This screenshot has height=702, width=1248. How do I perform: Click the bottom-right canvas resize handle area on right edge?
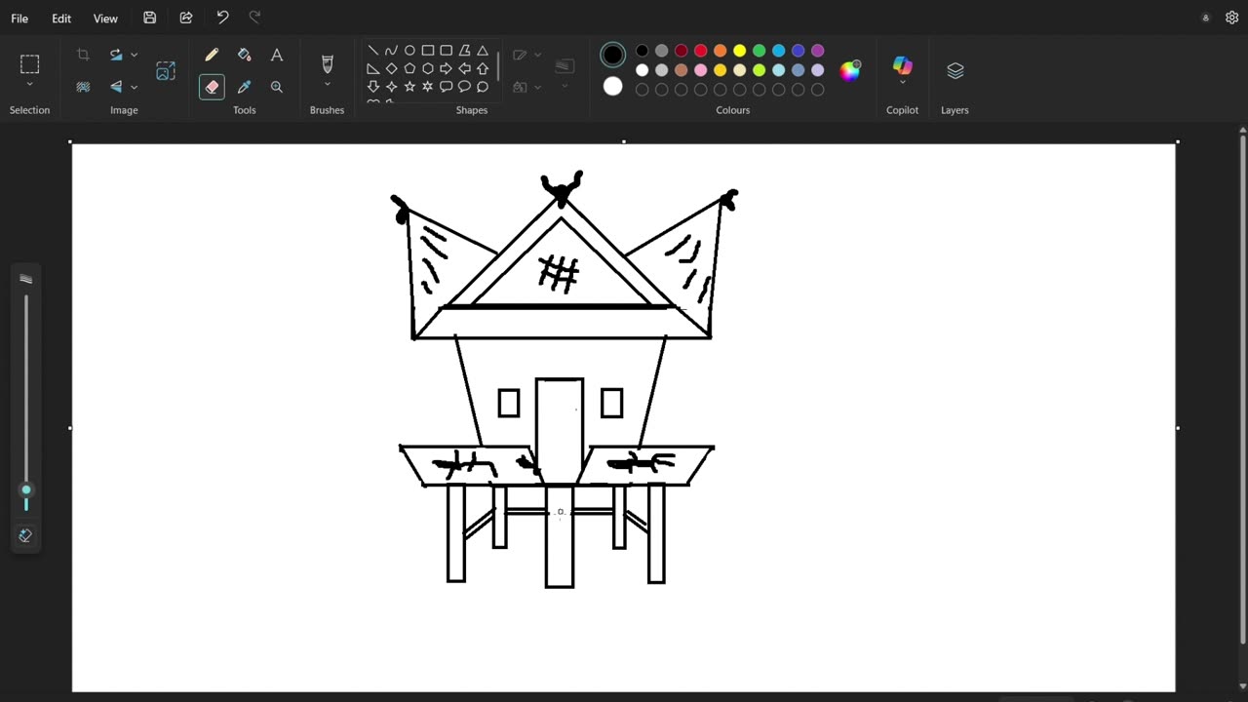(1178, 428)
